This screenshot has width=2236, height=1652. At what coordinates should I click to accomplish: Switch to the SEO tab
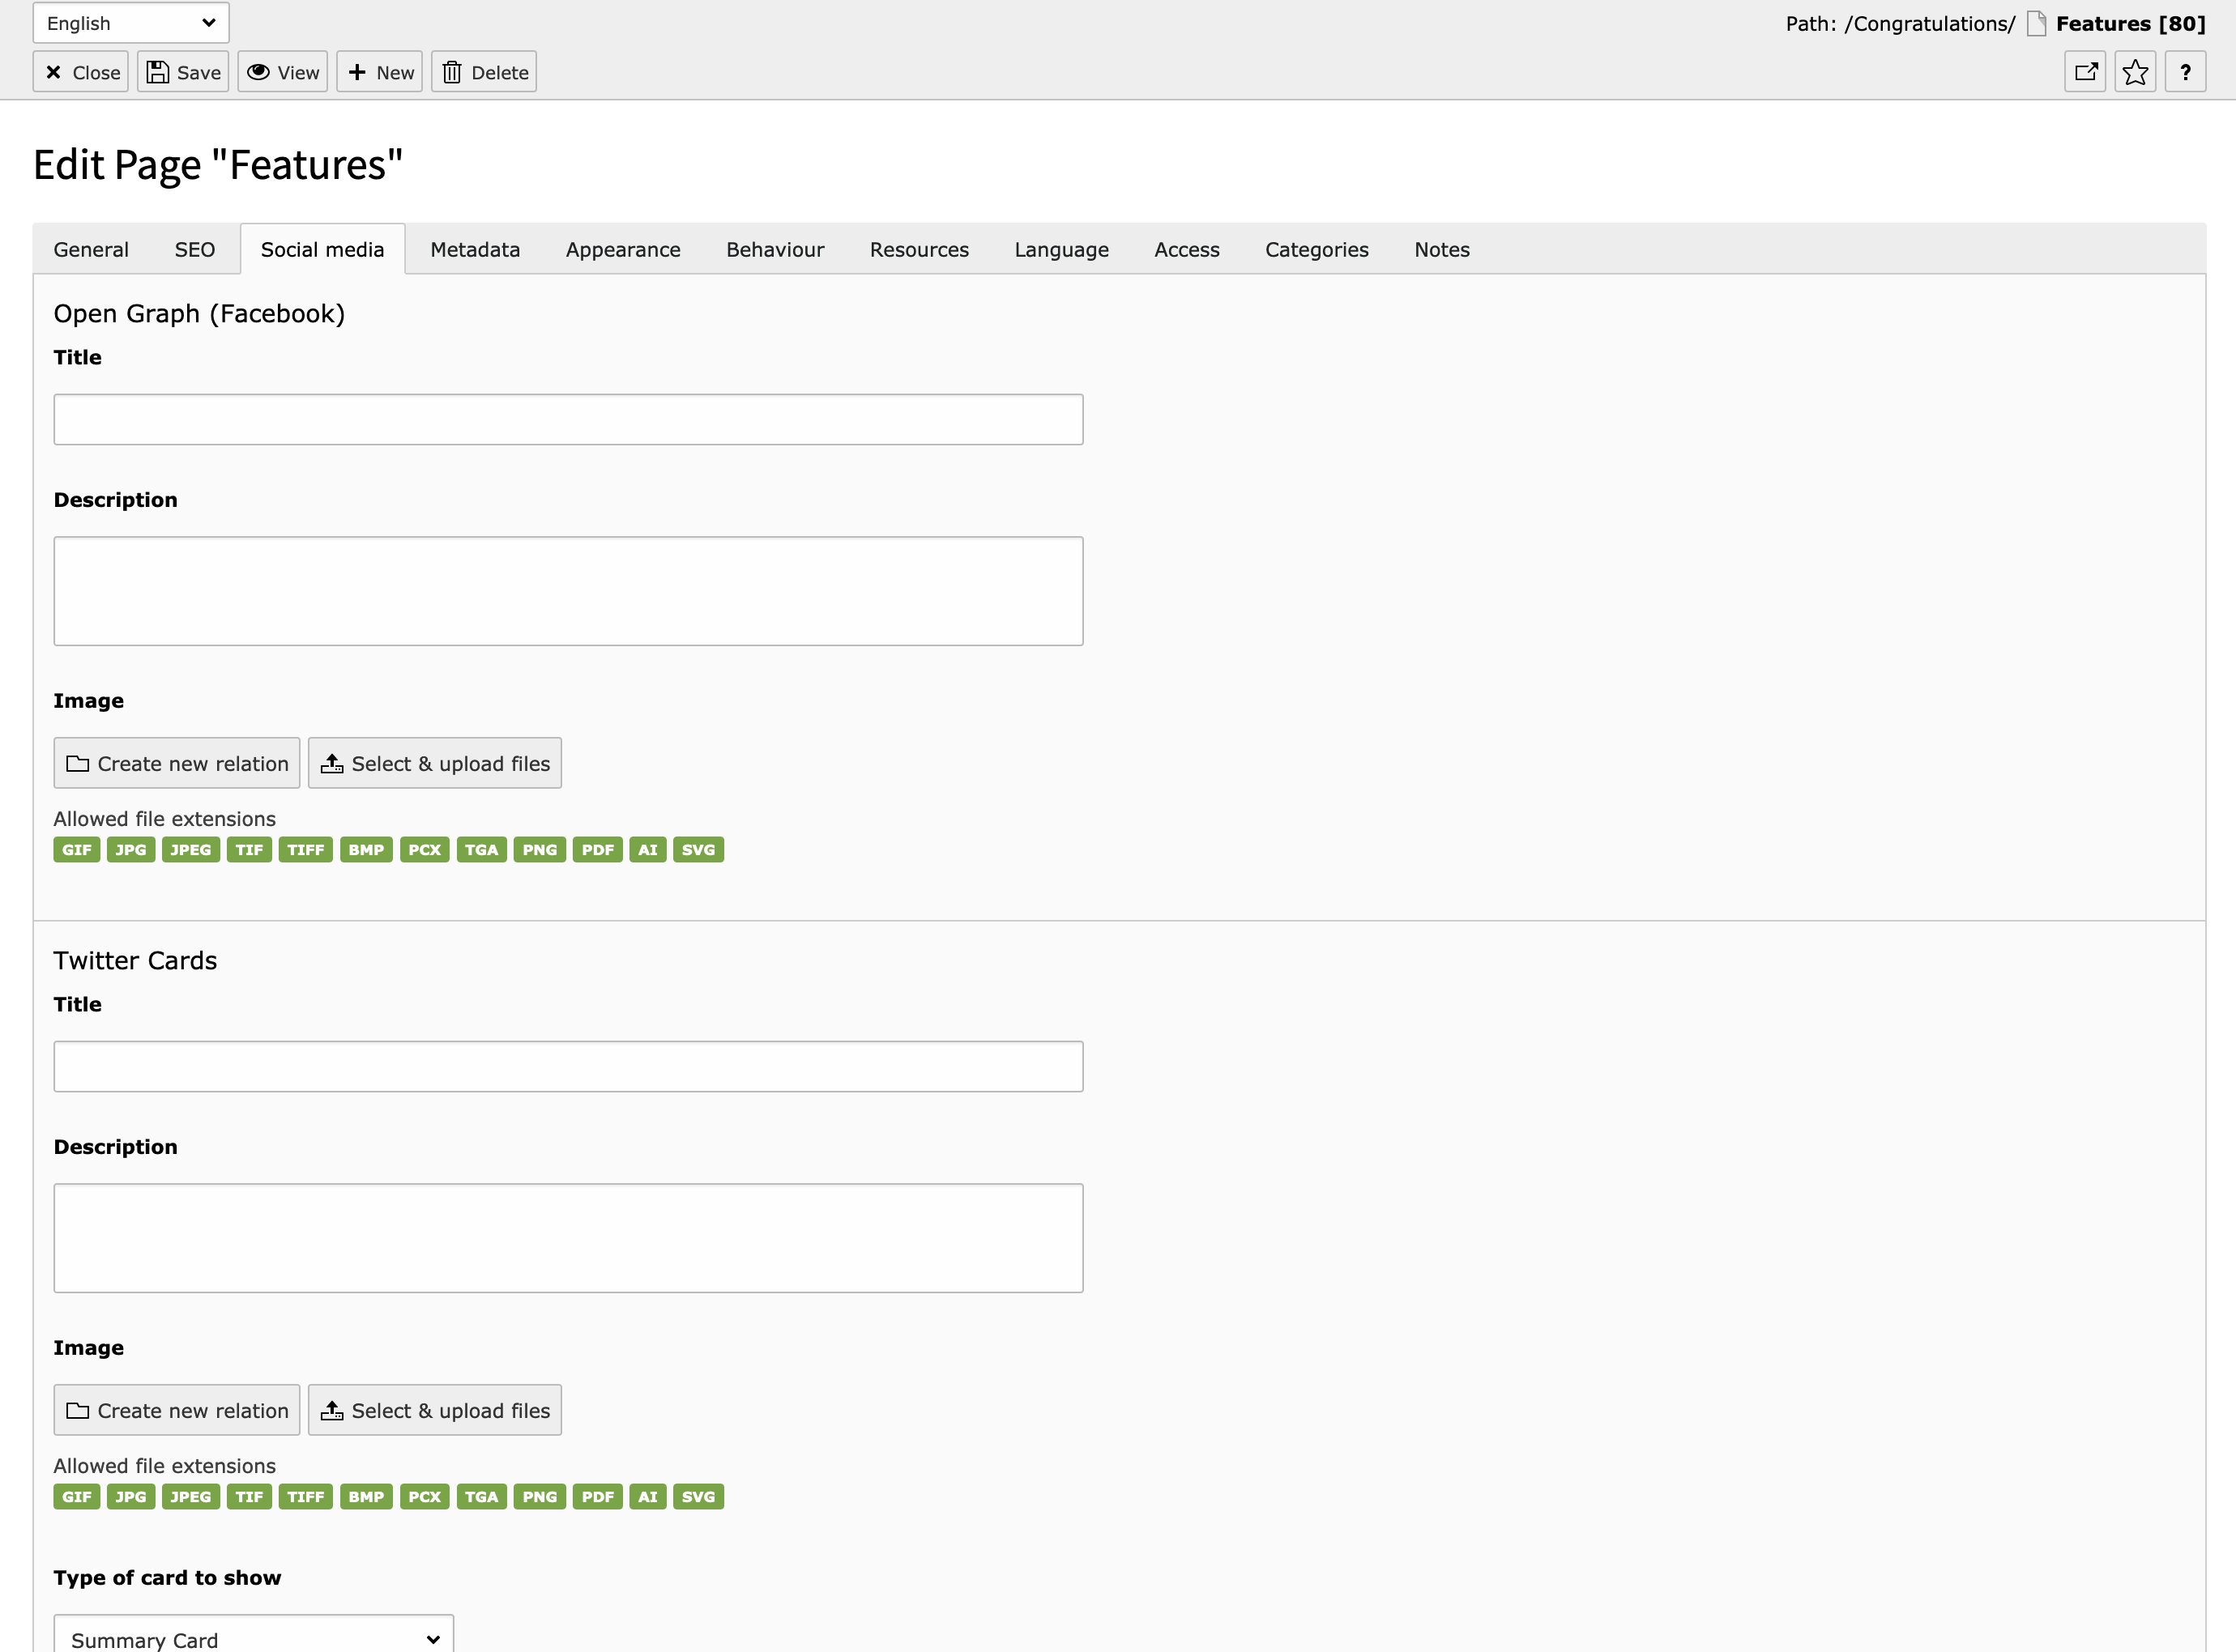[x=194, y=249]
